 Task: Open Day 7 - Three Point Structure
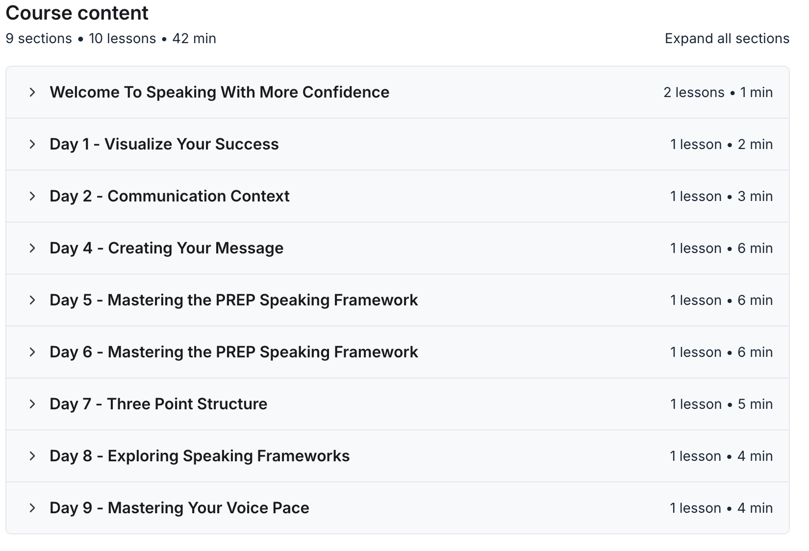click(159, 404)
